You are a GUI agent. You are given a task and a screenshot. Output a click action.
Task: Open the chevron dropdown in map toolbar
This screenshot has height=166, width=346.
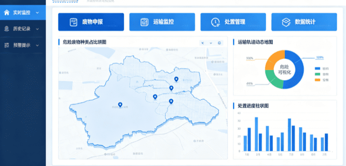tap(211, 43)
